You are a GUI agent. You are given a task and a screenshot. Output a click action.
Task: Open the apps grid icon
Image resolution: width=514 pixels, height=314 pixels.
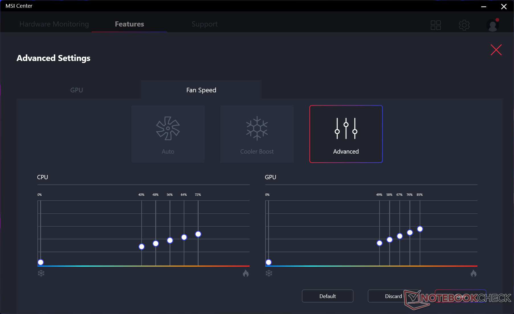(436, 25)
